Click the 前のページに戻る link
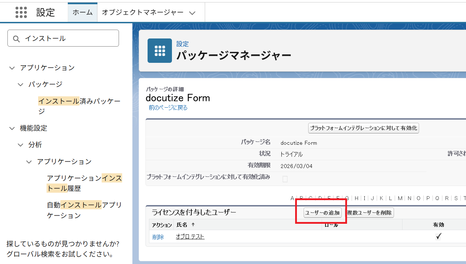The height and width of the screenshot is (264, 466). click(168, 108)
